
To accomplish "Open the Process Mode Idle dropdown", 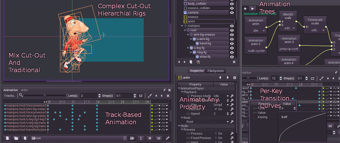I will tap(221, 96).
